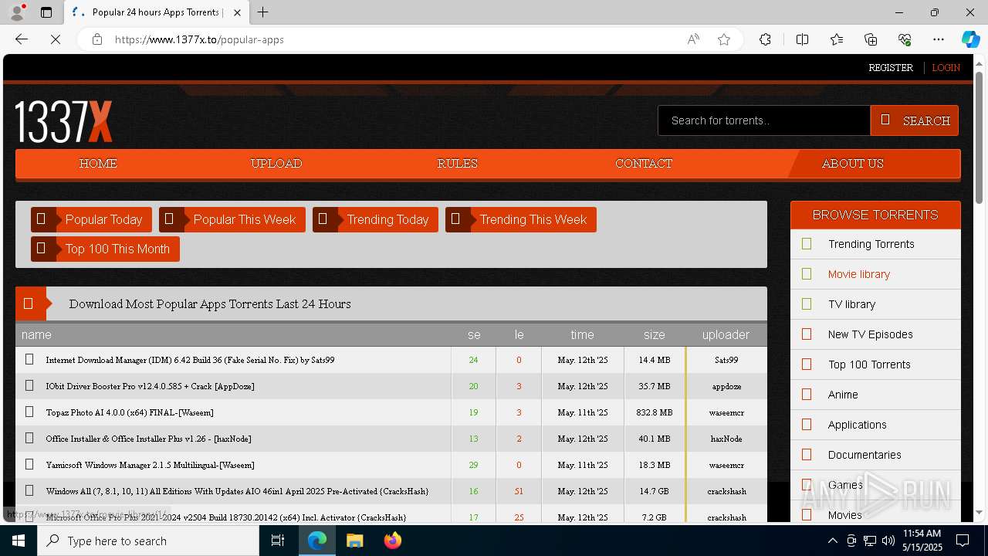Open Windows Start menu
This screenshot has width=988, height=556.
click(19, 541)
